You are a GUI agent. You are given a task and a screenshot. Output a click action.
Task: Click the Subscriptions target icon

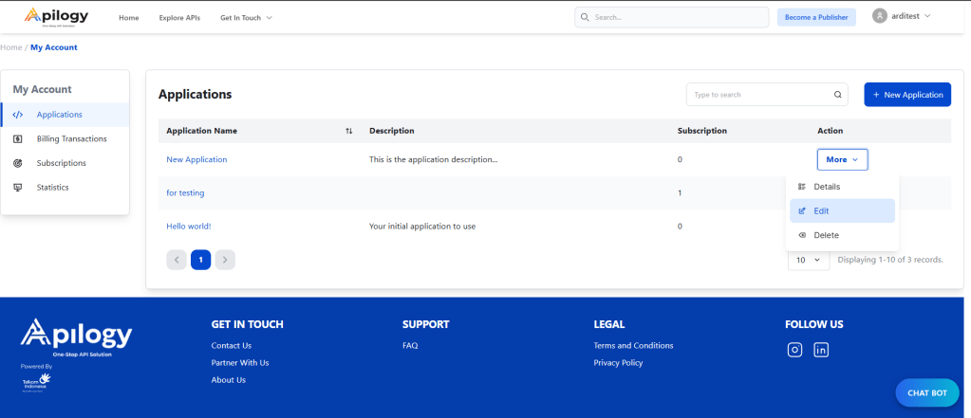click(17, 163)
